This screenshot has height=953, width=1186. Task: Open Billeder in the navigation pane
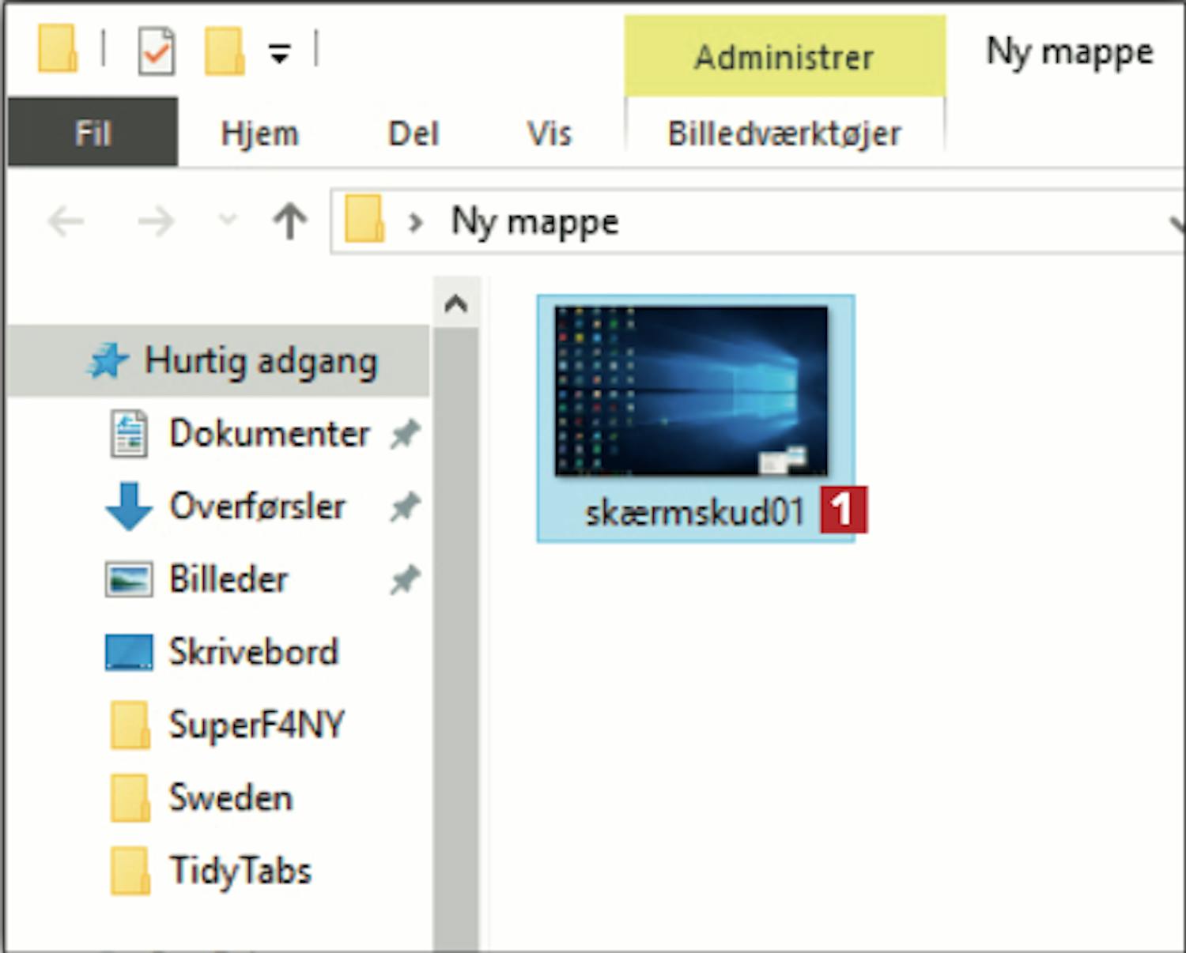(229, 579)
